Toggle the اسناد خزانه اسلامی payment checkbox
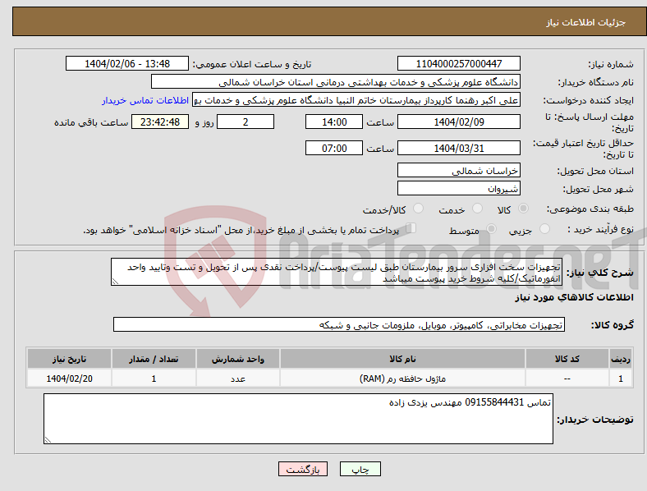 (411, 228)
